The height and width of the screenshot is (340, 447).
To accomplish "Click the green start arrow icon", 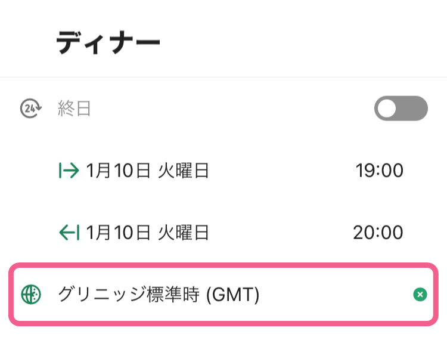I will (69, 170).
